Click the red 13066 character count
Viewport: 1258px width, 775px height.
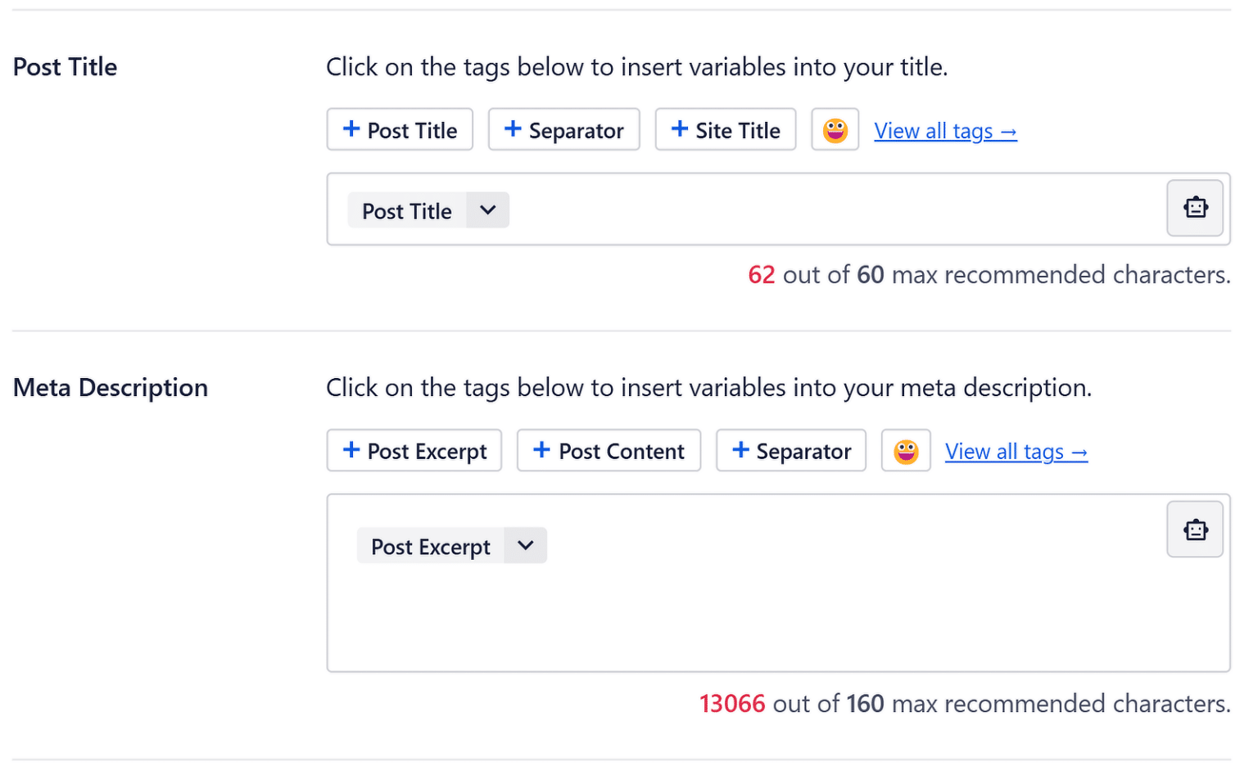tap(732, 702)
